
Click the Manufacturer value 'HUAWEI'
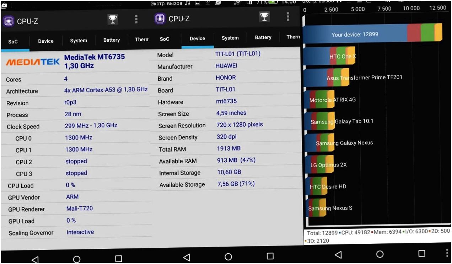point(226,66)
